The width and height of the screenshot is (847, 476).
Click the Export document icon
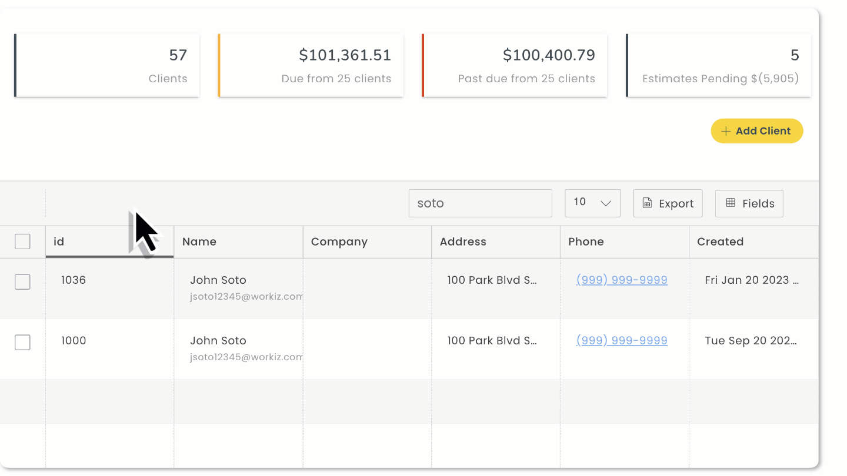647,203
